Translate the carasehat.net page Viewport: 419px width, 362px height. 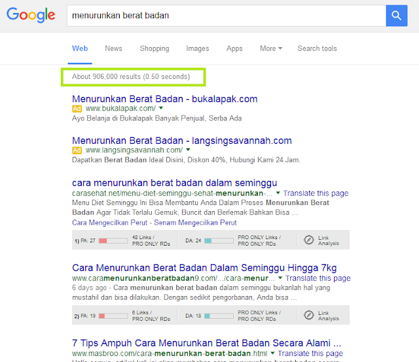point(316,193)
